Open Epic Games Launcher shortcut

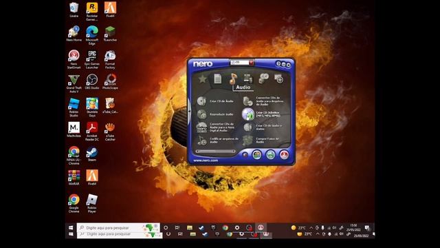coord(92,59)
